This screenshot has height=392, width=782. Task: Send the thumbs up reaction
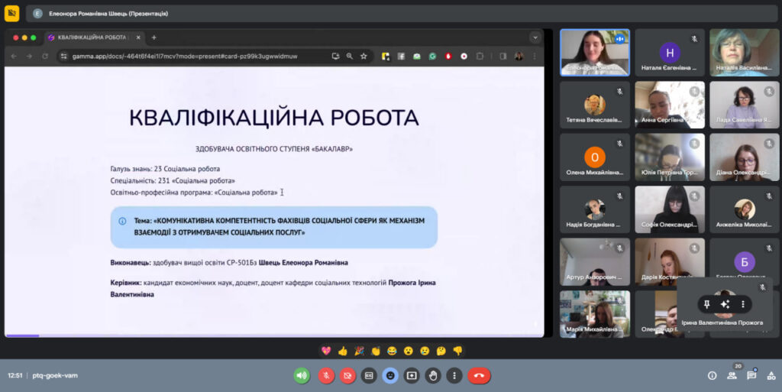click(342, 351)
